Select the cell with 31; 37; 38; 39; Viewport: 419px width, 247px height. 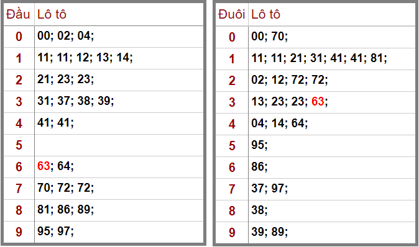coord(119,102)
